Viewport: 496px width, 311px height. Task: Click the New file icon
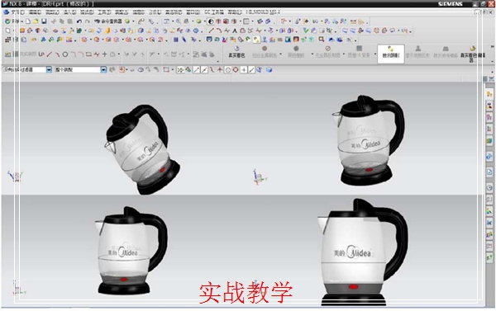[x=28, y=21]
